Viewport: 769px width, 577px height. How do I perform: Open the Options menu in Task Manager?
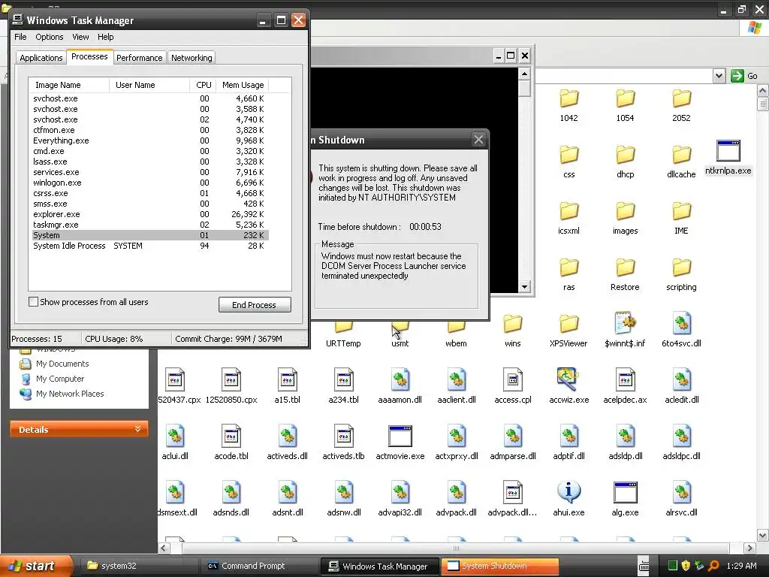click(x=49, y=37)
